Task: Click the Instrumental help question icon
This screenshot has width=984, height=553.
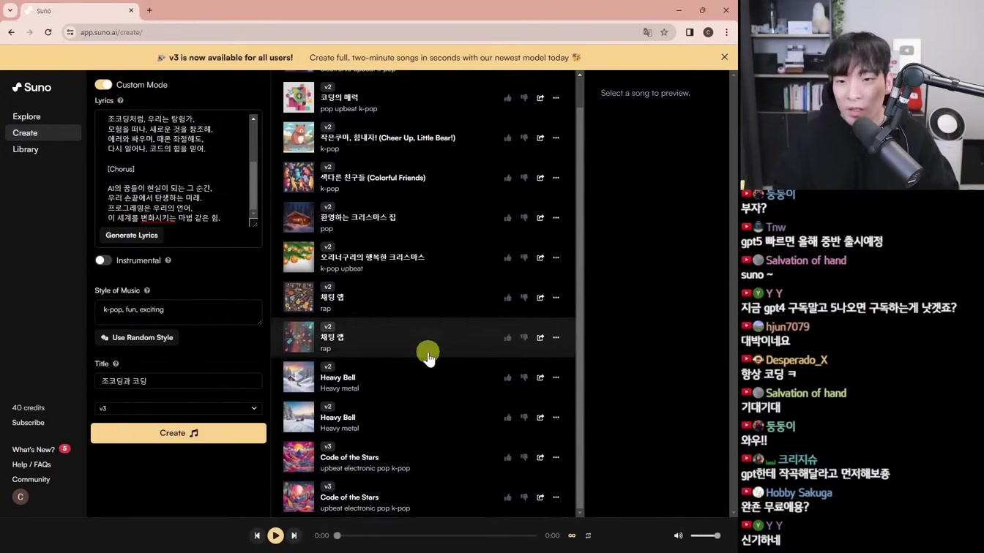Action: [168, 260]
